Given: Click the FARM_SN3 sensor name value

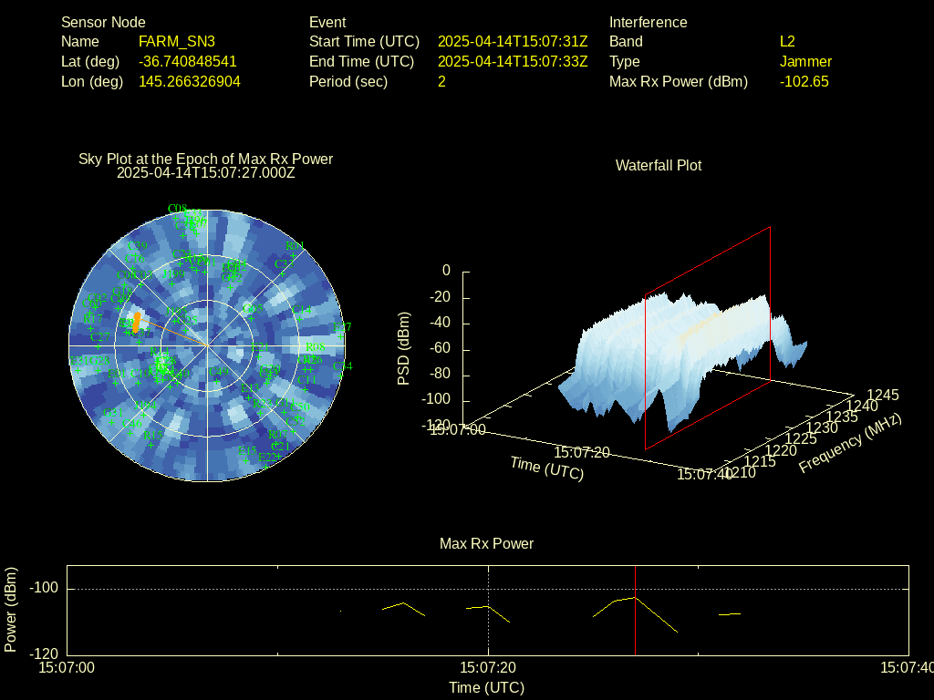Looking at the screenshot, I should tap(176, 41).
